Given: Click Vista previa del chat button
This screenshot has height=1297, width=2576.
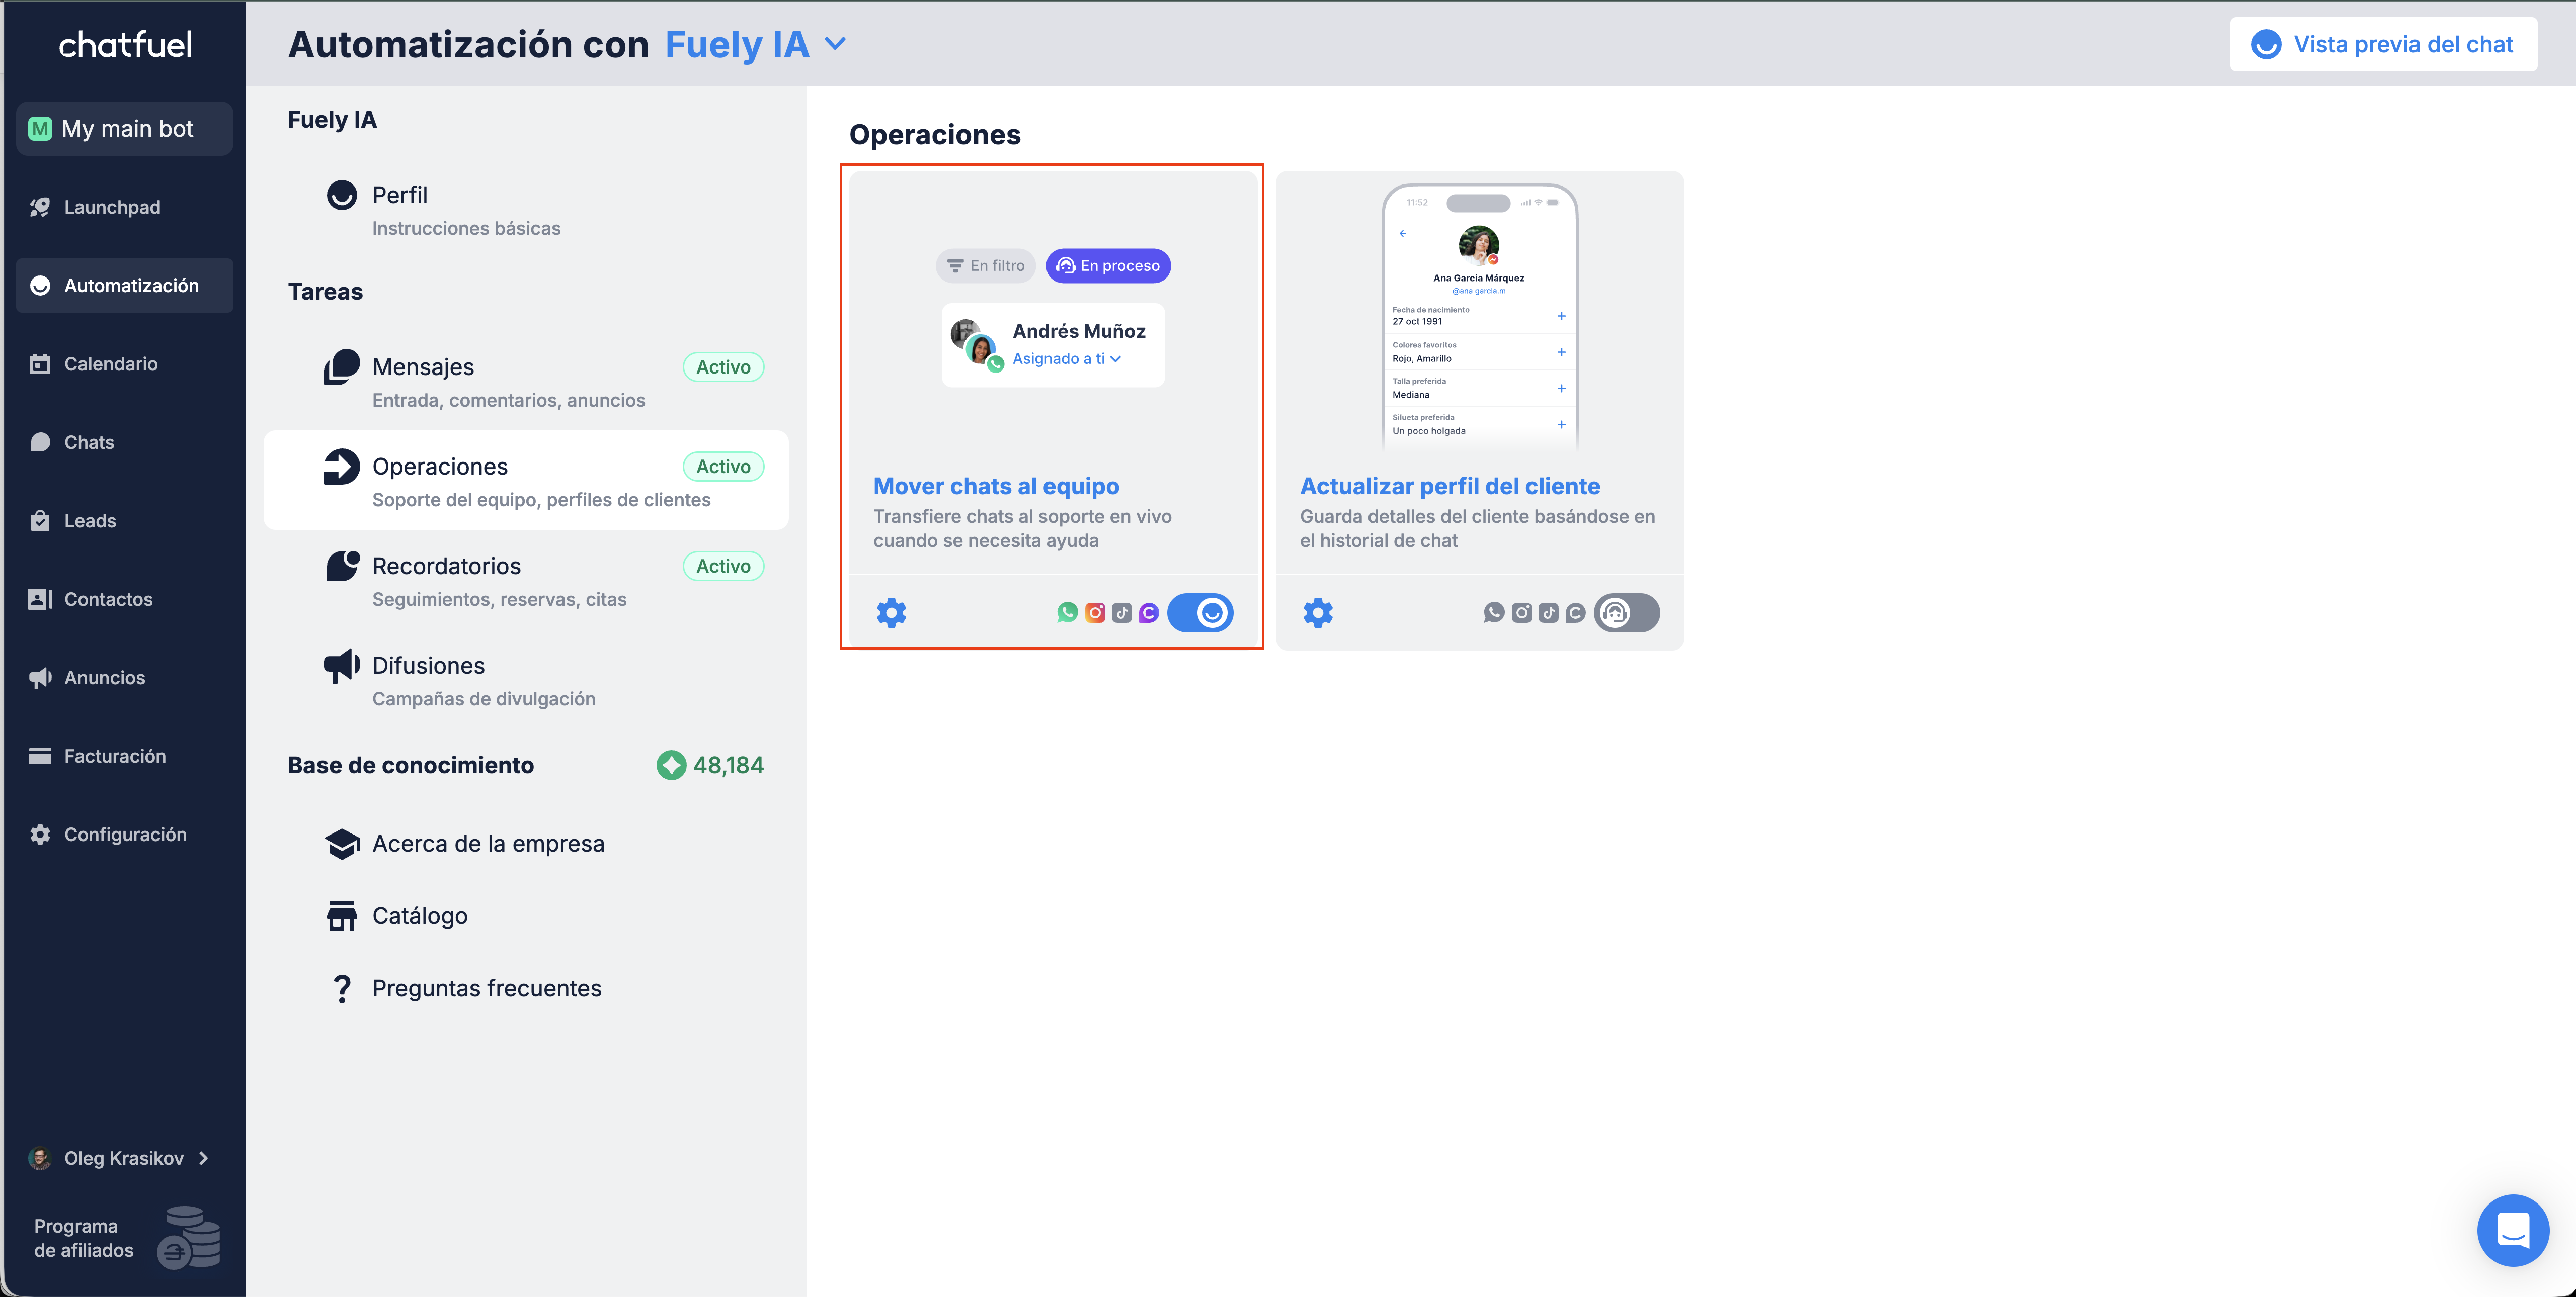Looking at the screenshot, I should pos(2383,44).
